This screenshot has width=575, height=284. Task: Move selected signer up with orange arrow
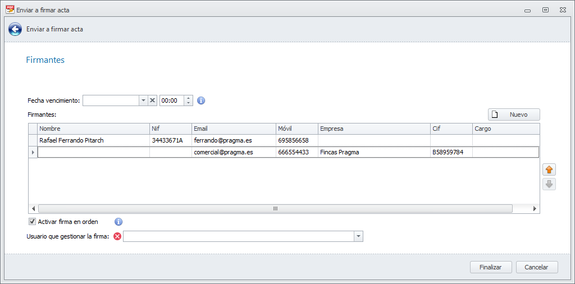click(549, 170)
